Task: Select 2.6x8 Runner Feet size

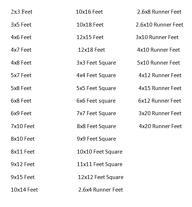Action: click(x=159, y=12)
